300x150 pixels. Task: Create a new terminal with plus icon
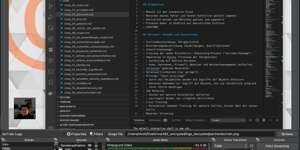point(250,120)
